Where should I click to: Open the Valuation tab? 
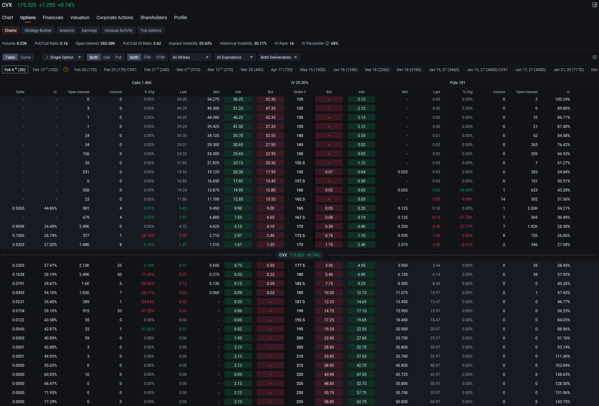[x=80, y=17]
